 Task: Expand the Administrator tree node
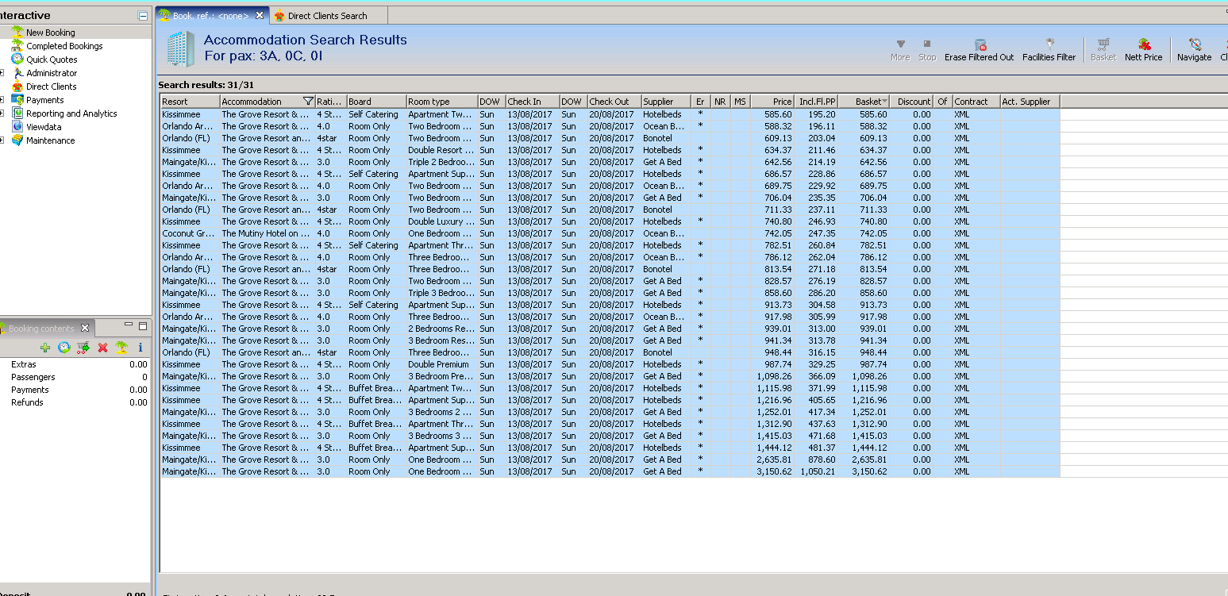2,73
